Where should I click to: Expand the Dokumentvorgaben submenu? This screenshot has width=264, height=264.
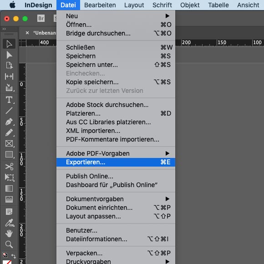[x=116, y=199]
